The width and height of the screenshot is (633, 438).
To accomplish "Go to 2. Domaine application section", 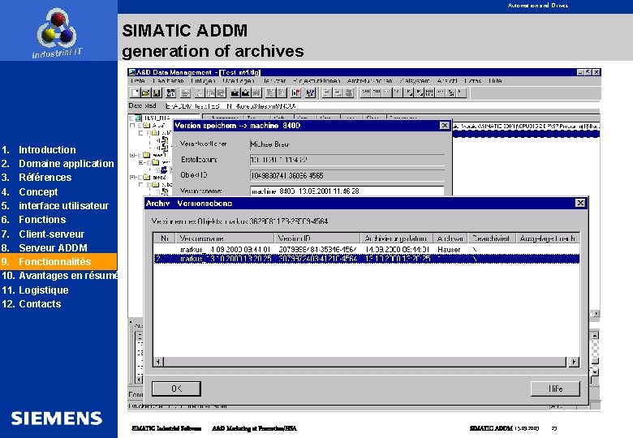I will coord(58,164).
